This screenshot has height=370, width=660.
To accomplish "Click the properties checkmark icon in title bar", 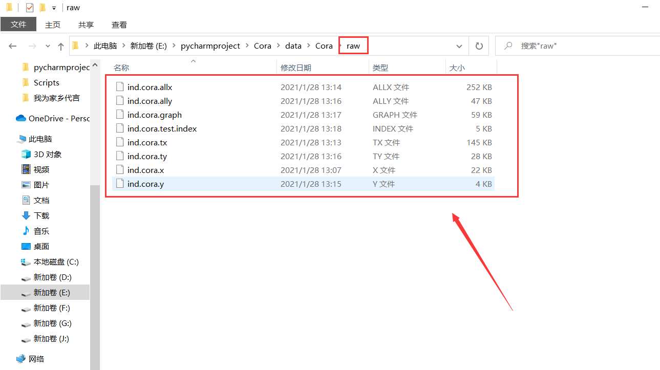I will pyautogui.click(x=30, y=8).
